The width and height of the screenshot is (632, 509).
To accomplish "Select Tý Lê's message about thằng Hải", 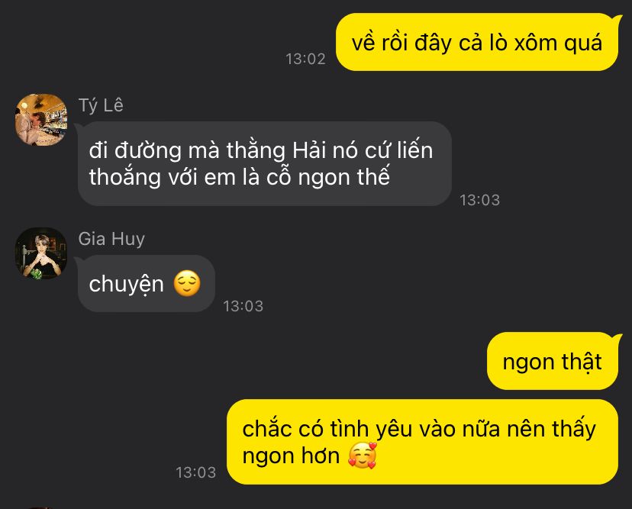I will [x=265, y=163].
